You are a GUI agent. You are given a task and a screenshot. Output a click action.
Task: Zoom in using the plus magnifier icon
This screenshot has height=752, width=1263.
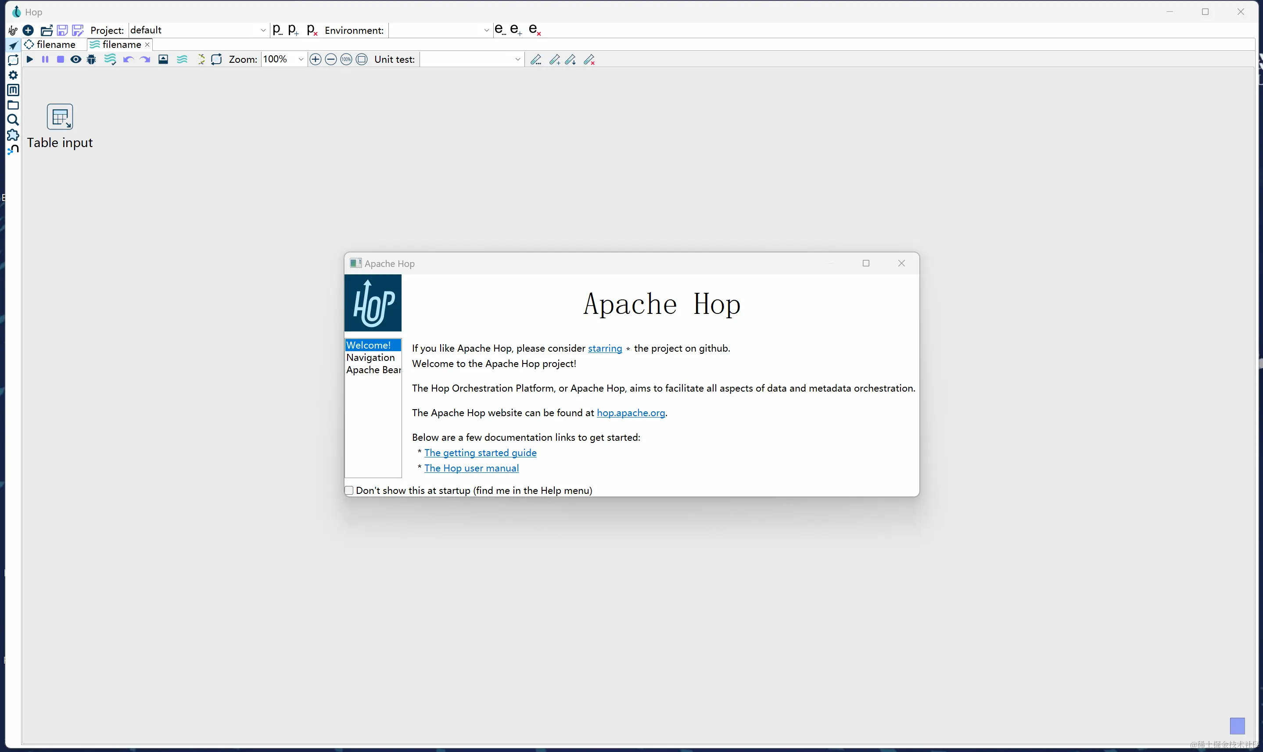click(x=315, y=59)
